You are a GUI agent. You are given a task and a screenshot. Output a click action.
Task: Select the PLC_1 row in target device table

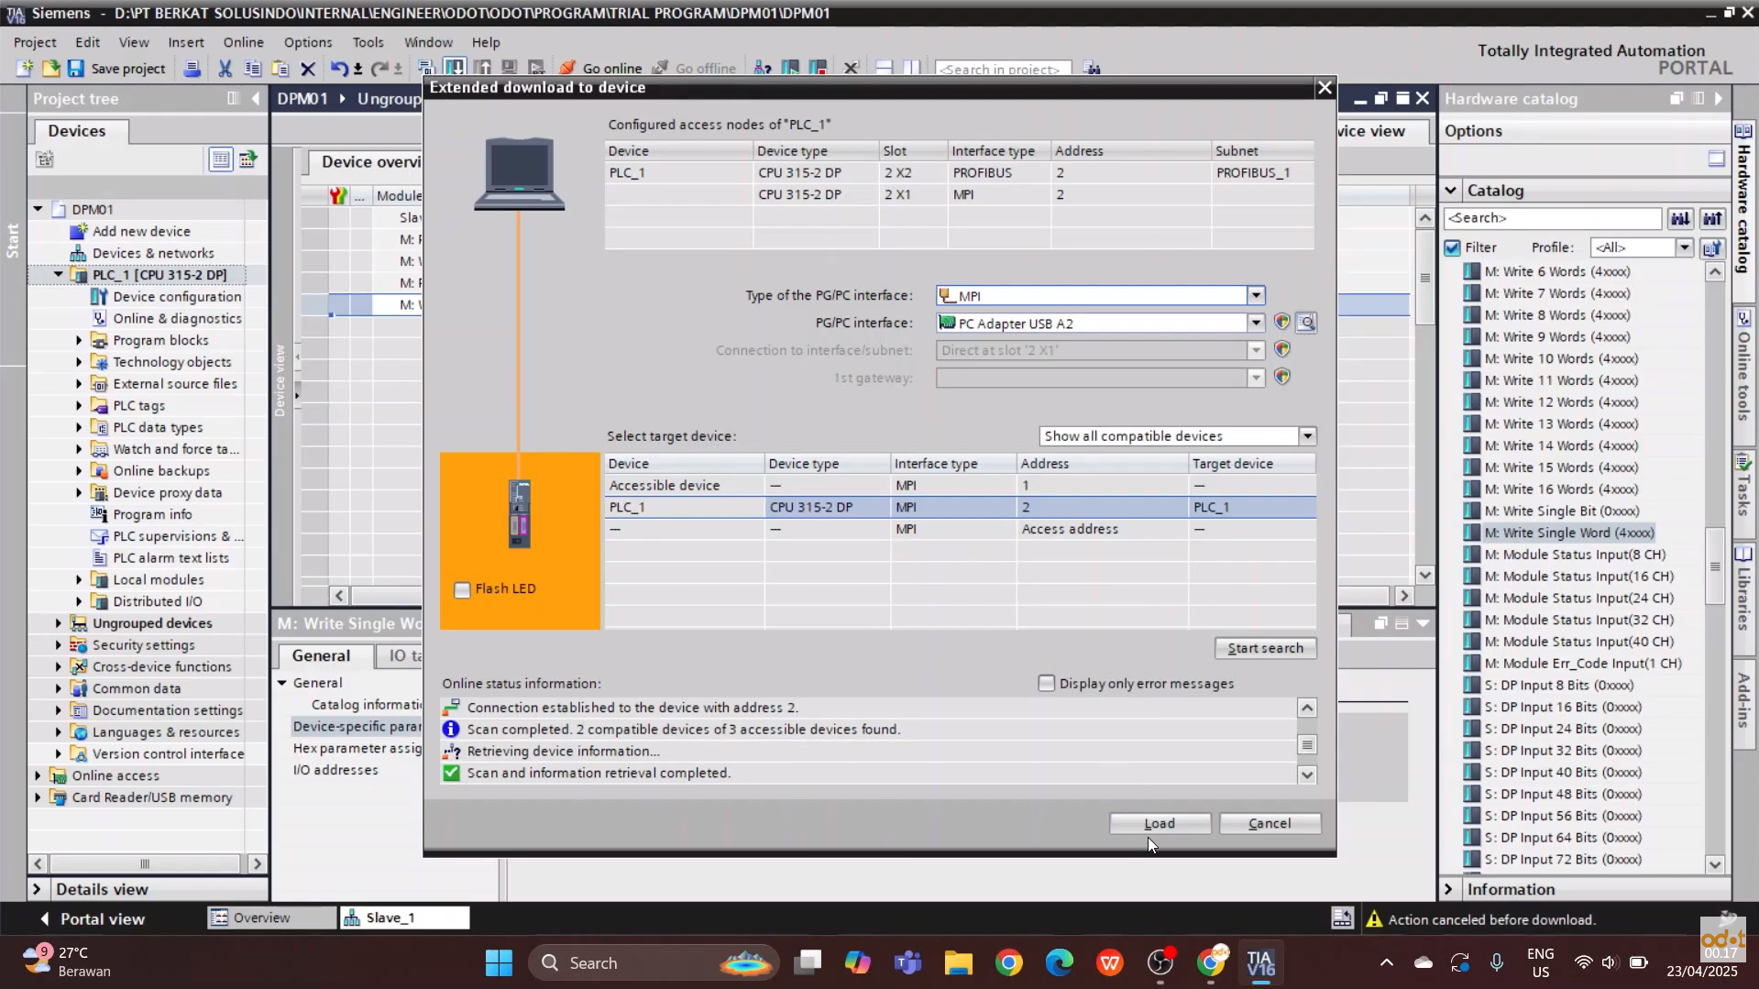point(960,507)
